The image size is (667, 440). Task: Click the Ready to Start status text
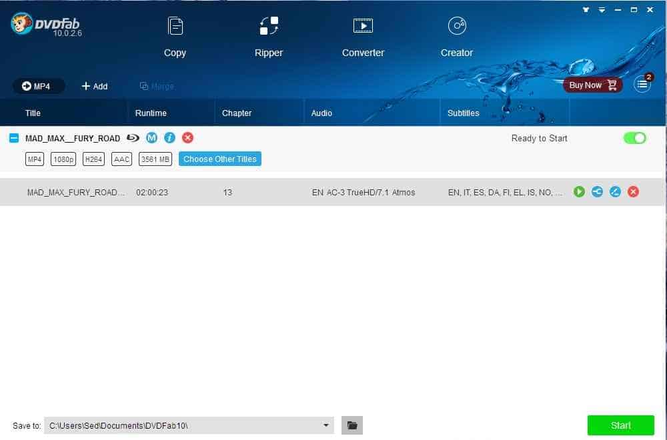540,138
